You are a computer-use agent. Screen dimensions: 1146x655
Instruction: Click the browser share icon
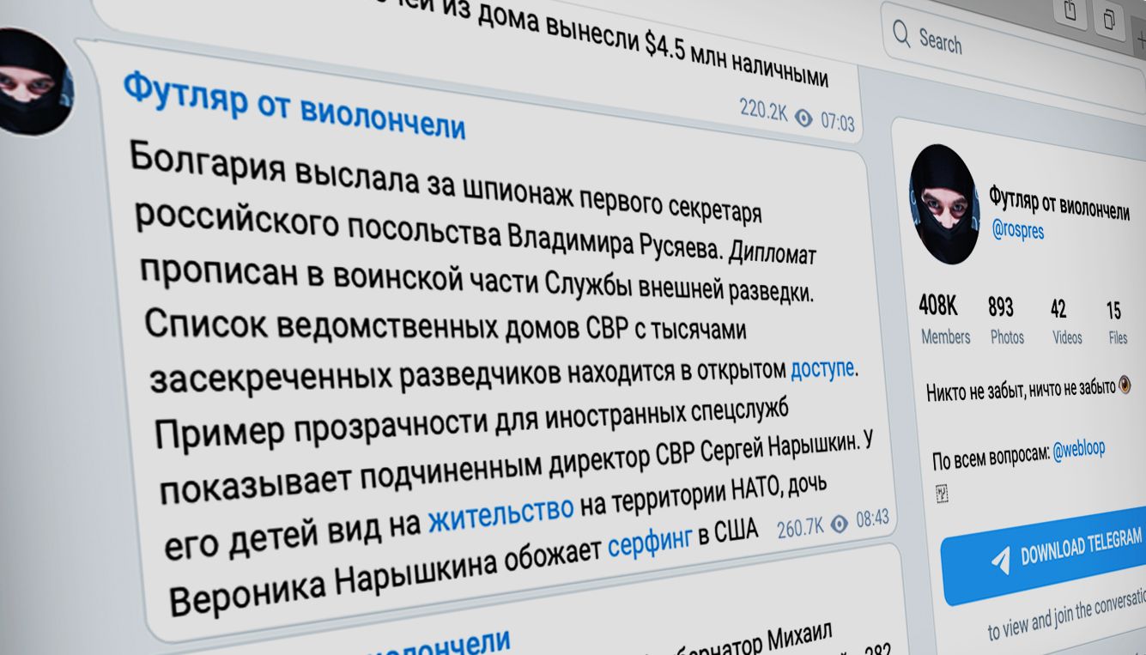[x=1070, y=9]
